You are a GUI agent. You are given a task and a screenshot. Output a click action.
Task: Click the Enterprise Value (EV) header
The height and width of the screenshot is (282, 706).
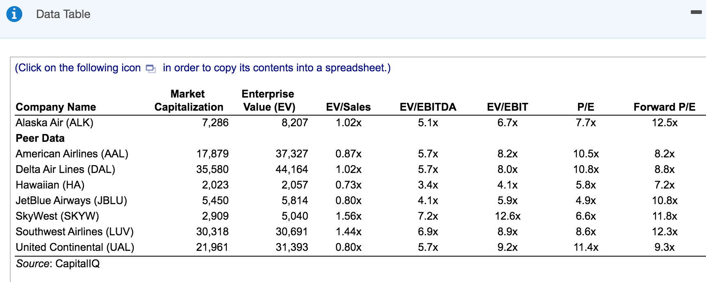[268, 100]
